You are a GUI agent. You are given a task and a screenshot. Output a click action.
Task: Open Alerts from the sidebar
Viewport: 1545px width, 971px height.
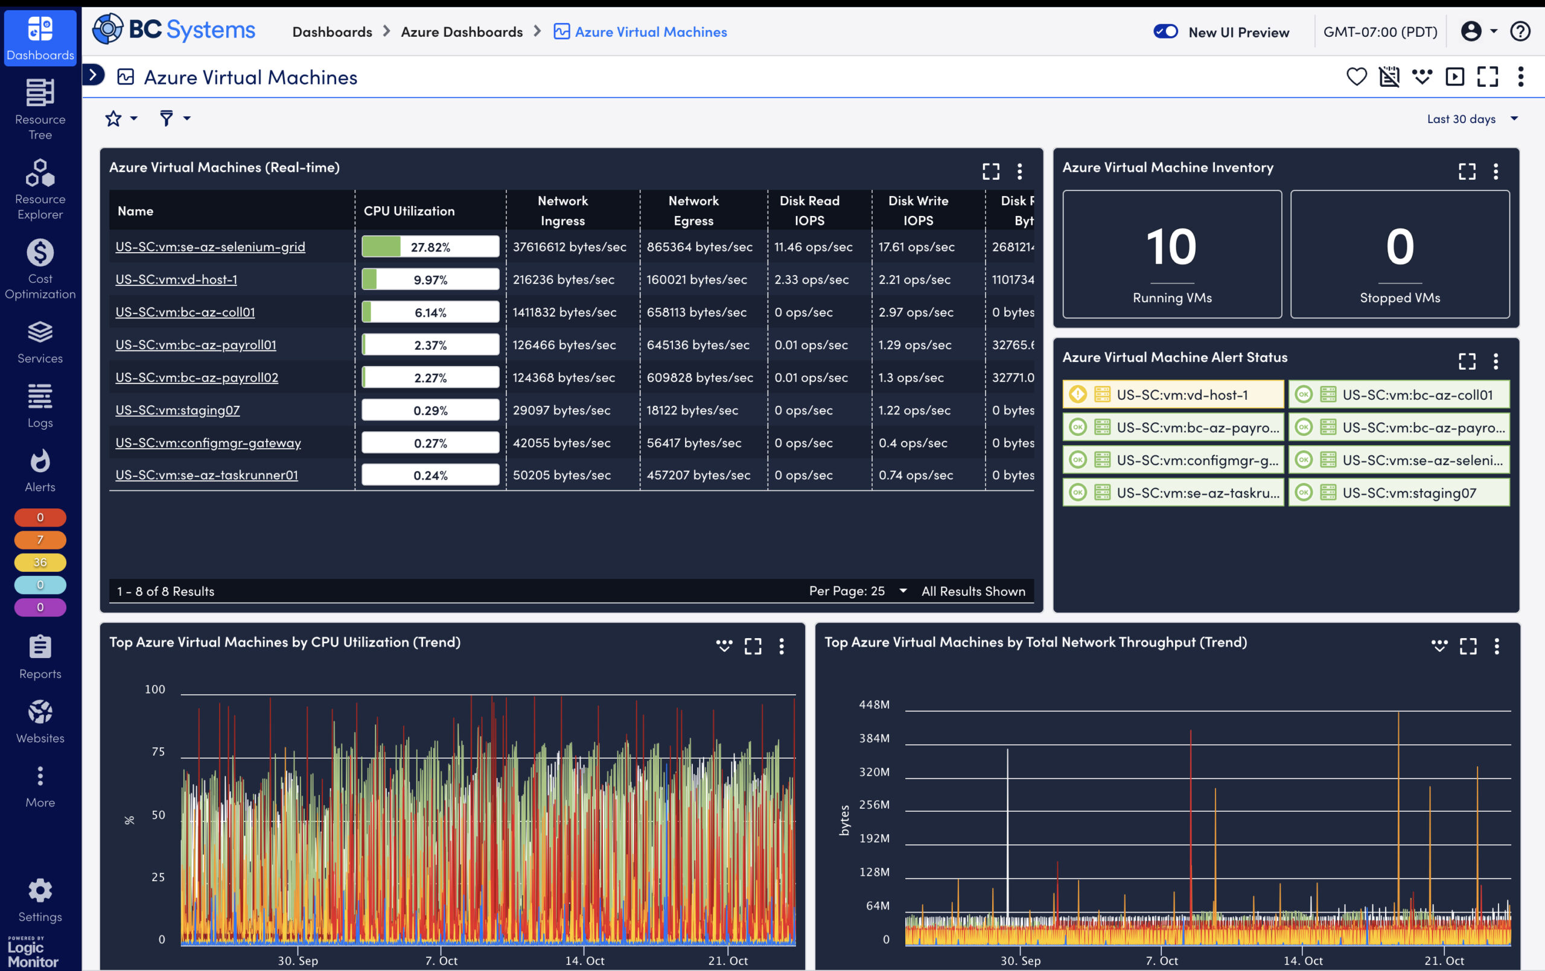[40, 471]
